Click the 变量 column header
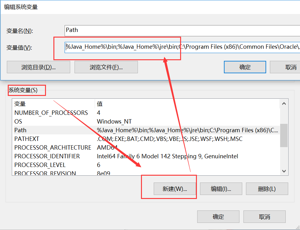 pyautogui.click(x=53, y=104)
